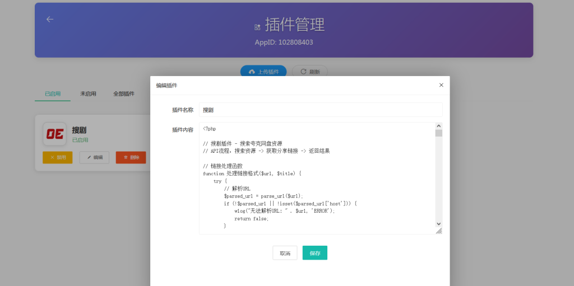Click the 上传插件 upload button
Screen dimensions: 574x286
pyautogui.click(x=263, y=72)
